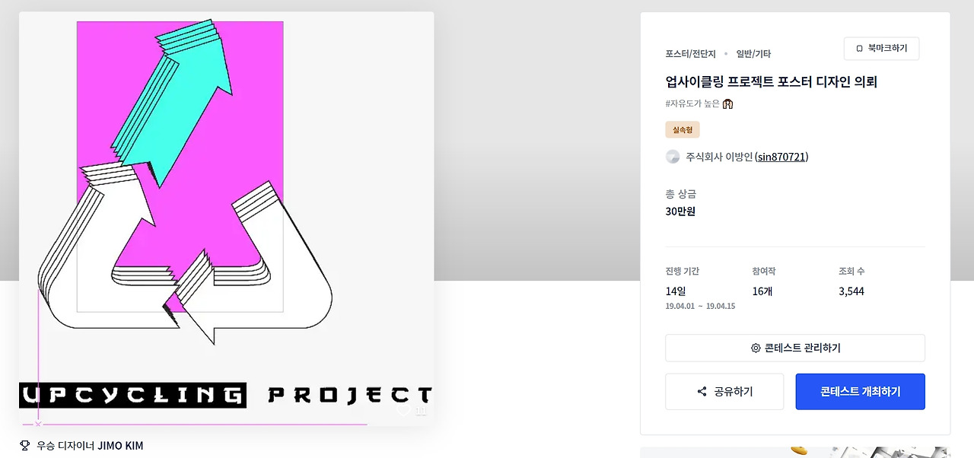
Task: Click the gear icon in 콘테스트 관리하기
Action: [x=756, y=348]
